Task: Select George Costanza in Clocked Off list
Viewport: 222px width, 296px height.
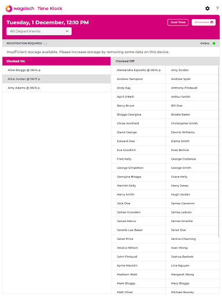Action: click(192, 159)
